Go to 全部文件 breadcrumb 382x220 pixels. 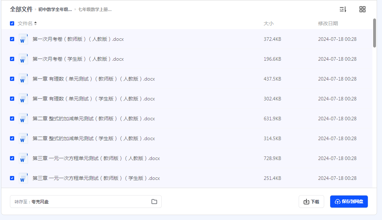[x=21, y=9]
